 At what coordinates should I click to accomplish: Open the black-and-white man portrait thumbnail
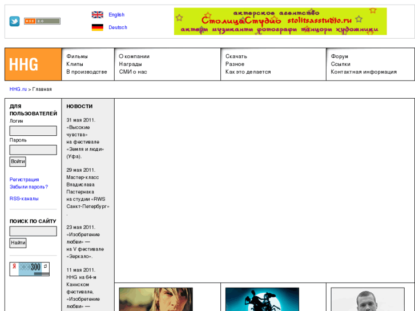368,300
